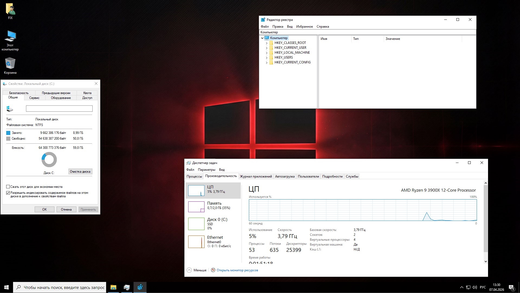Switch to the Сервис tab in disk properties

tap(34, 98)
